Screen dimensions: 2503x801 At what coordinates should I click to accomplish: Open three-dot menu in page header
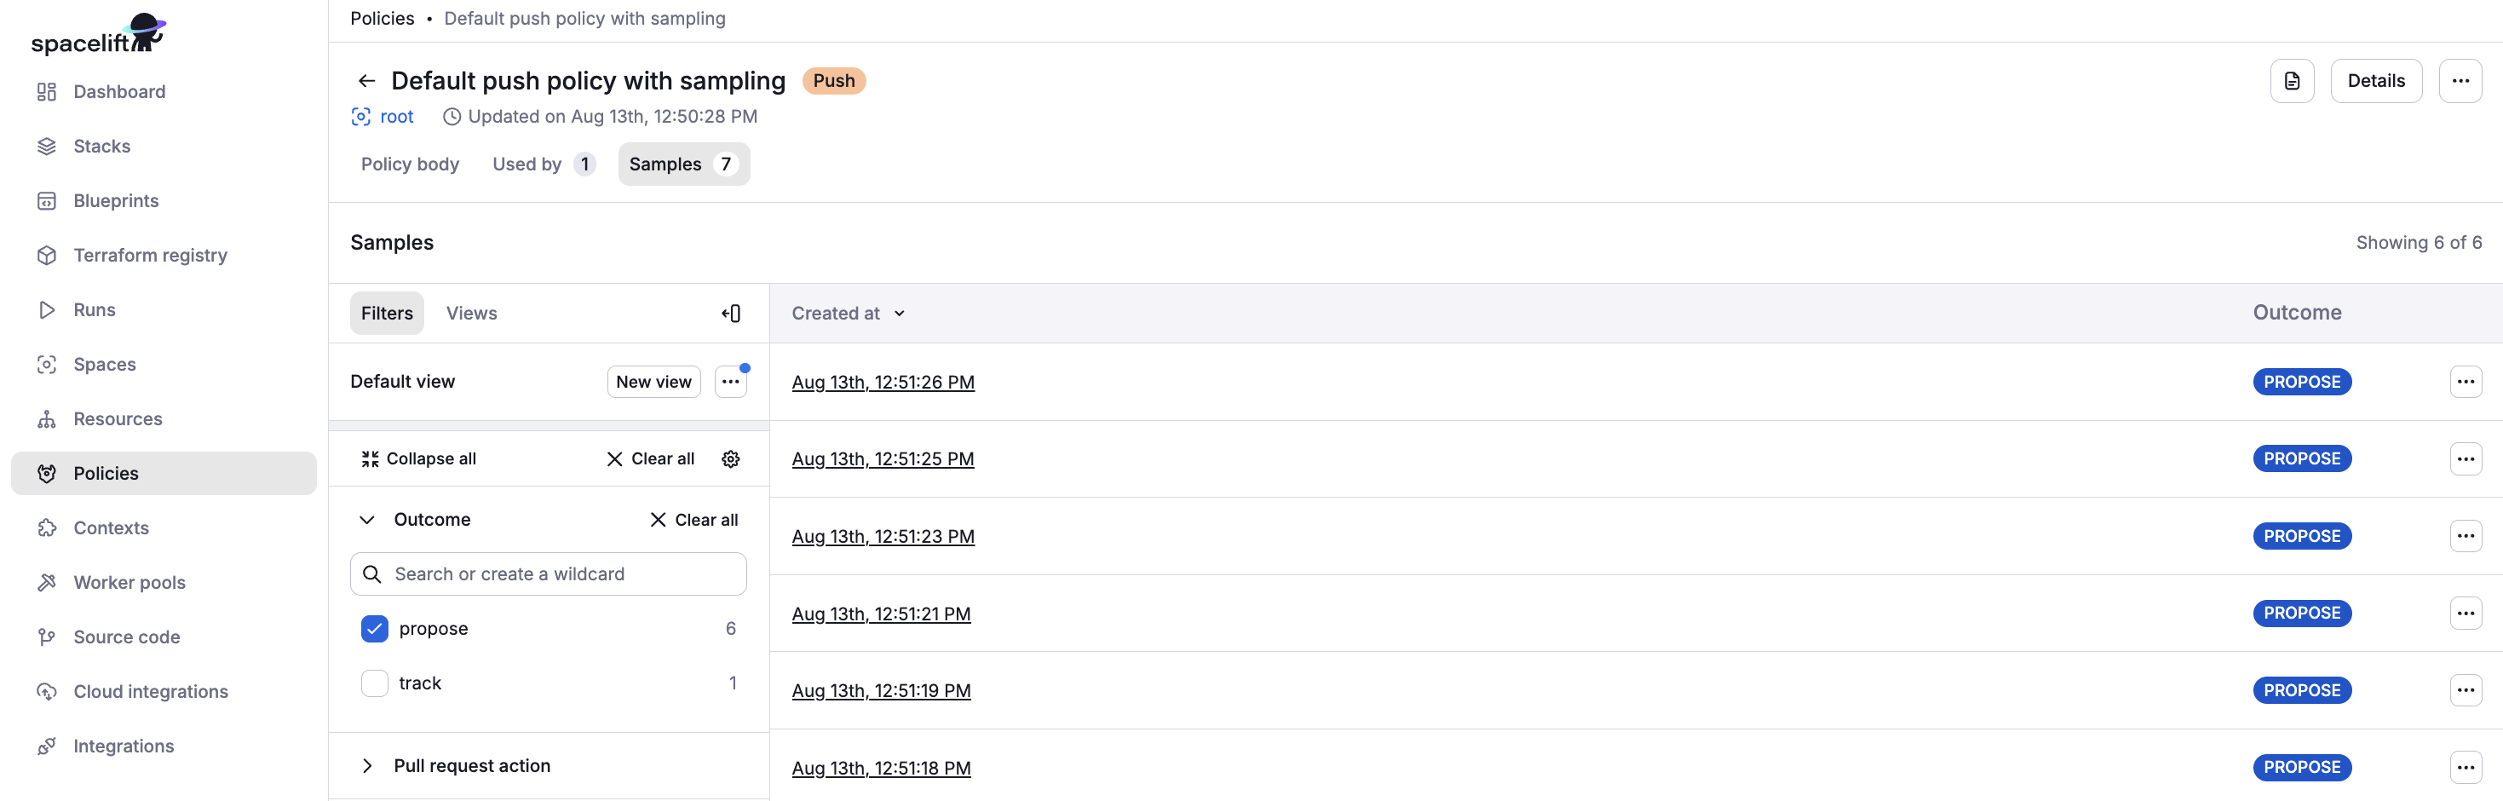2460,81
